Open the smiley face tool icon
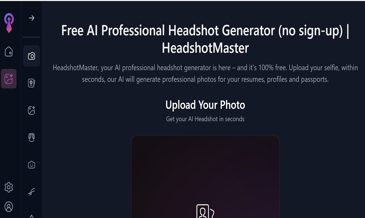365x218 pixels. (x=32, y=165)
